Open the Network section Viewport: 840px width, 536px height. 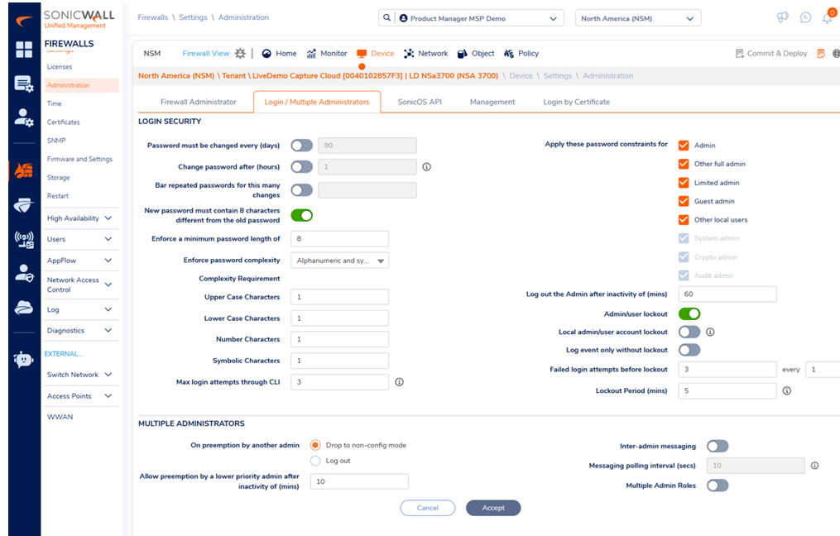click(426, 54)
